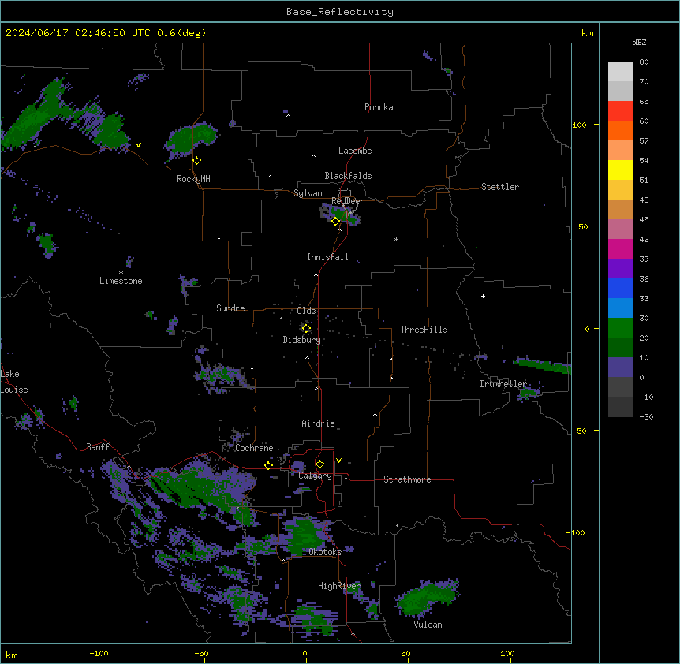Click the Vulcan city label
The width and height of the screenshot is (680, 664).
[x=428, y=625]
